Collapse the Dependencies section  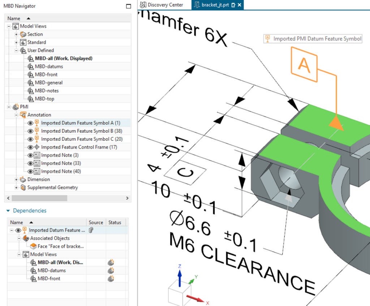(x=8, y=211)
